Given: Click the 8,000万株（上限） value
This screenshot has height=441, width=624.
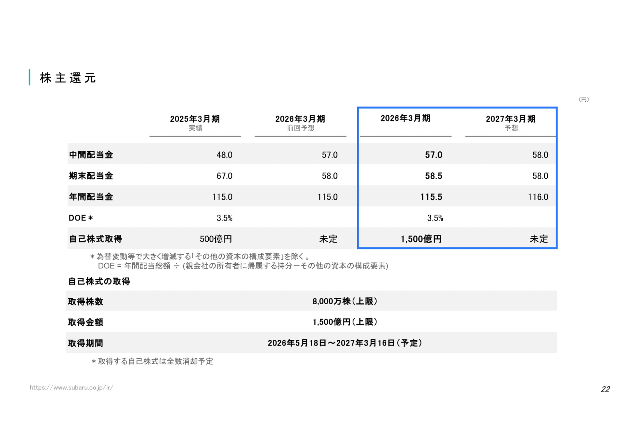Looking at the screenshot, I should point(345,301).
